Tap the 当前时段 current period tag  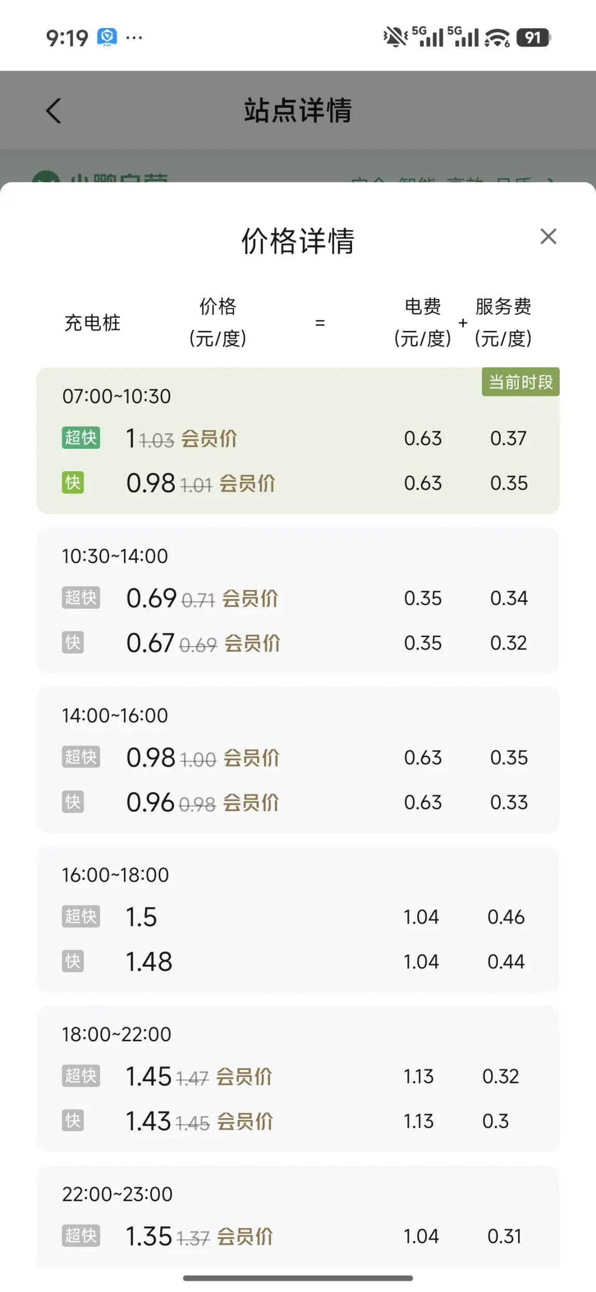(x=521, y=382)
